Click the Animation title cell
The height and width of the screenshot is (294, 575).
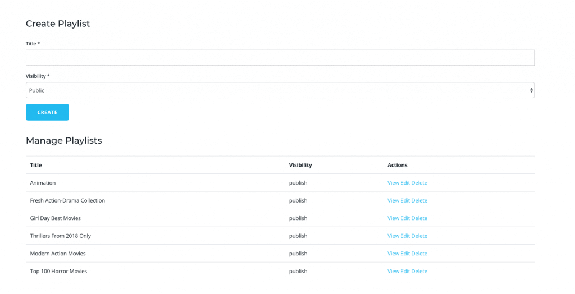(x=43, y=183)
